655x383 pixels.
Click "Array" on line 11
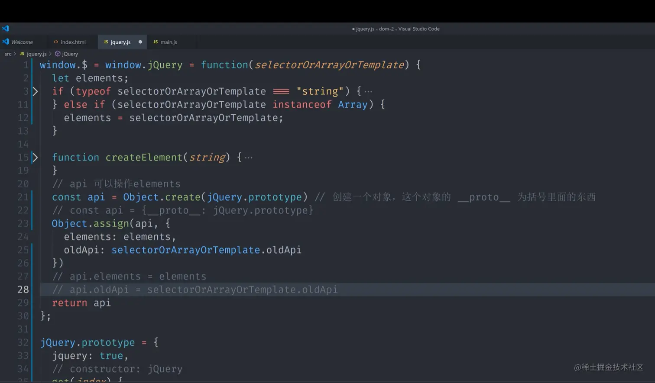(353, 105)
